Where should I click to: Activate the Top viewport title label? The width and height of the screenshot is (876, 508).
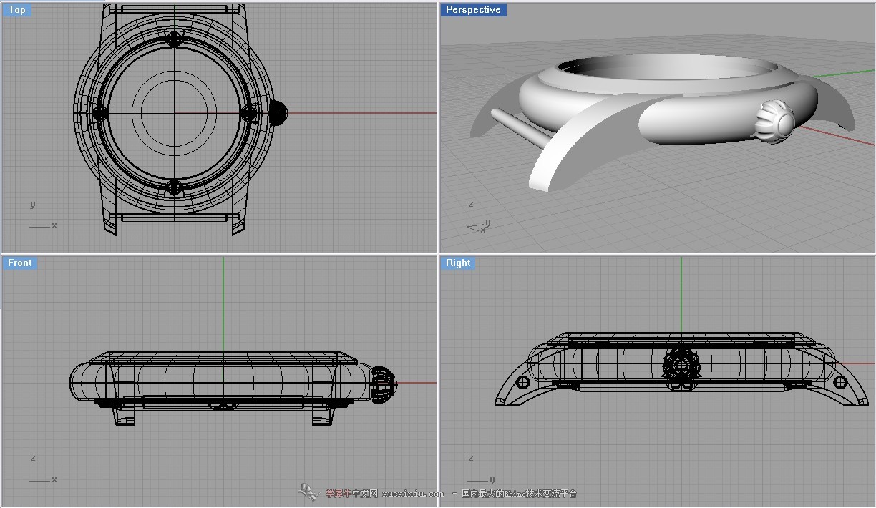[17, 10]
